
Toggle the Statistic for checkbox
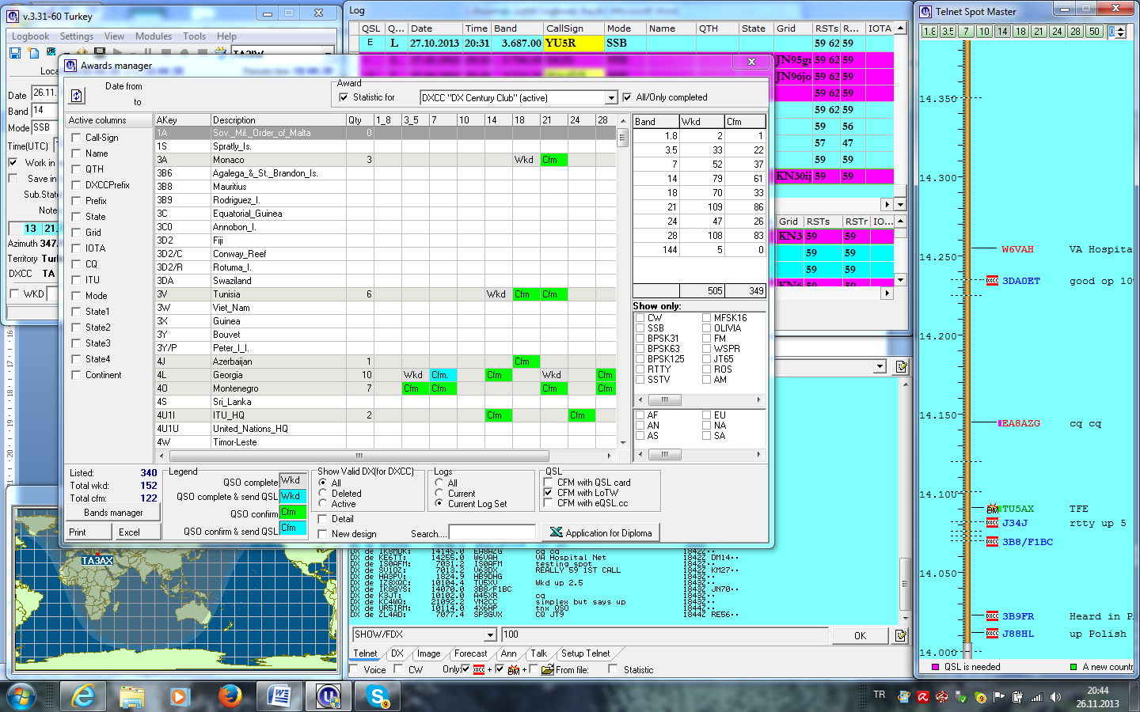coord(344,97)
